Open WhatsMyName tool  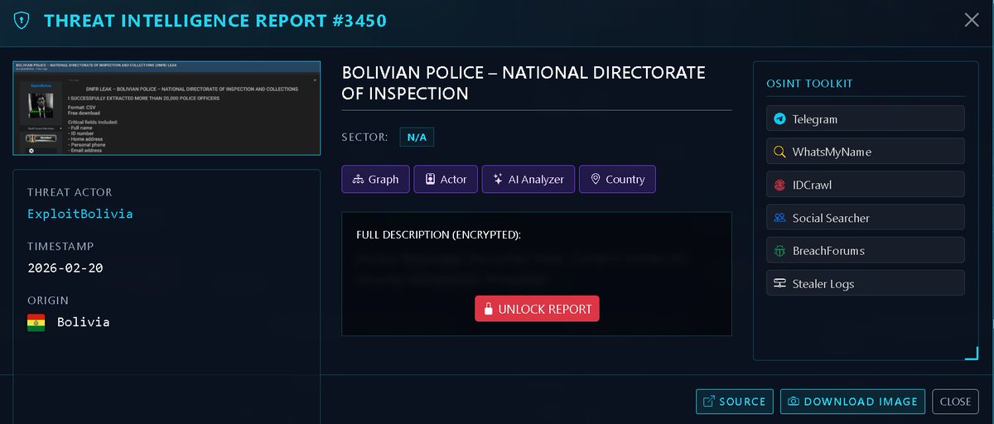click(x=866, y=152)
